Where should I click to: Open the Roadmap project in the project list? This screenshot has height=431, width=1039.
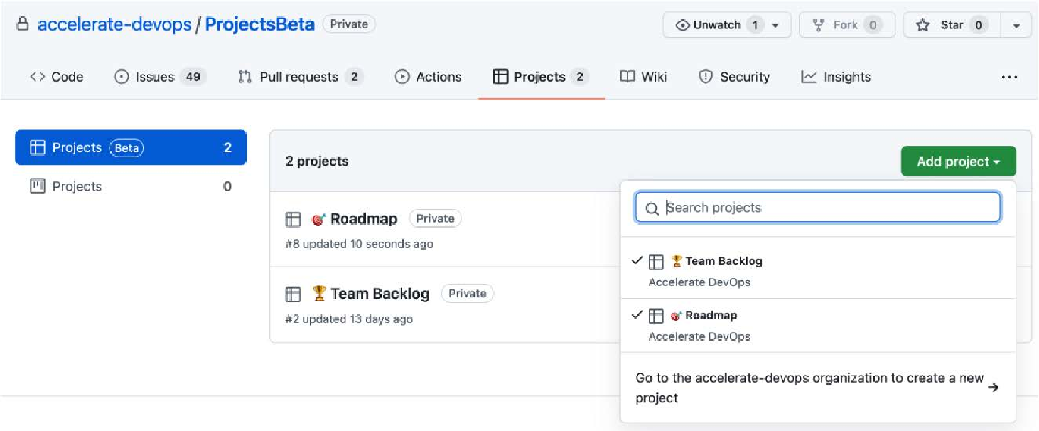tap(364, 218)
